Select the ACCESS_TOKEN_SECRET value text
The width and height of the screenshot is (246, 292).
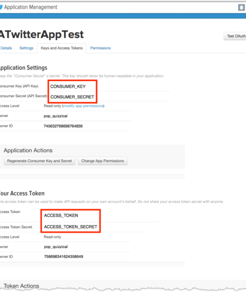(71, 227)
